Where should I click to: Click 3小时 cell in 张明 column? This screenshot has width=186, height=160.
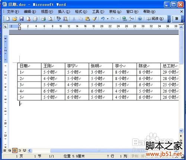coord(101,72)
